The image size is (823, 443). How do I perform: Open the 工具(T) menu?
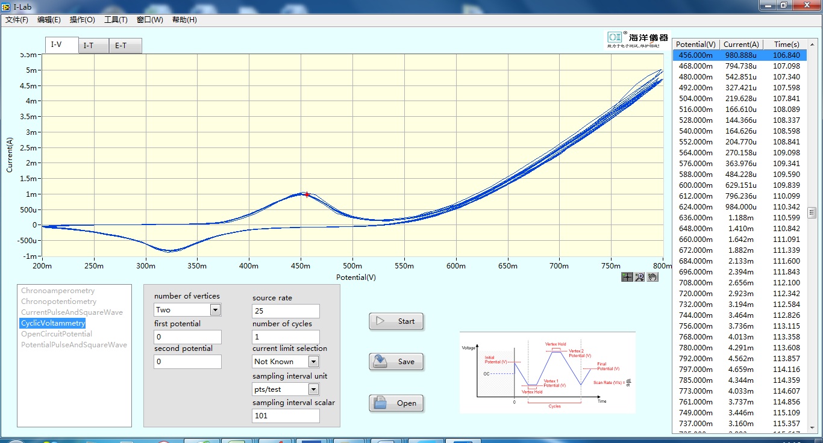pos(116,20)
